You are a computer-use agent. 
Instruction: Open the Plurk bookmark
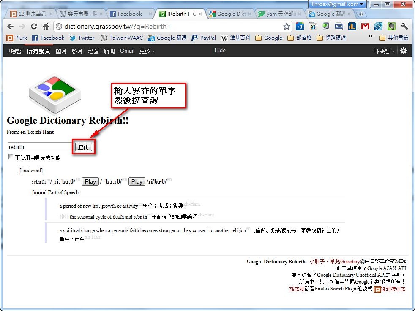17,38
